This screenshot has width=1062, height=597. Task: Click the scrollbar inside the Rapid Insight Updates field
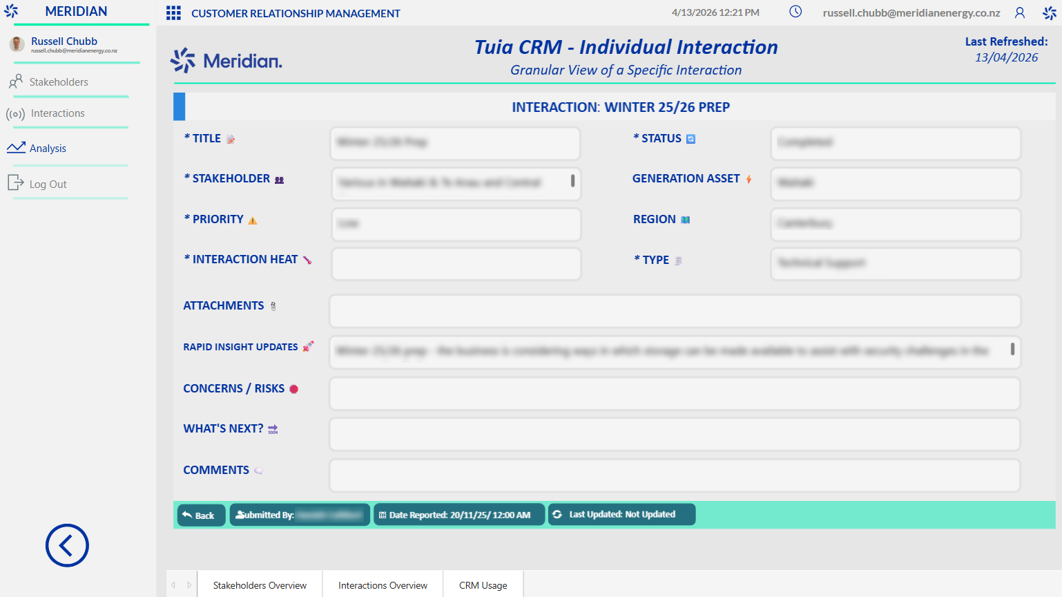pos(1012,349)
